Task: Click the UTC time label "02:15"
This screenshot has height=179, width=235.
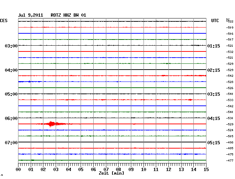Action: pos(214,70)
